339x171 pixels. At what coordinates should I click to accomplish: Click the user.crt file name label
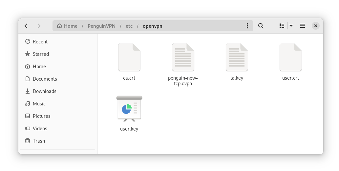coord(290,78)
